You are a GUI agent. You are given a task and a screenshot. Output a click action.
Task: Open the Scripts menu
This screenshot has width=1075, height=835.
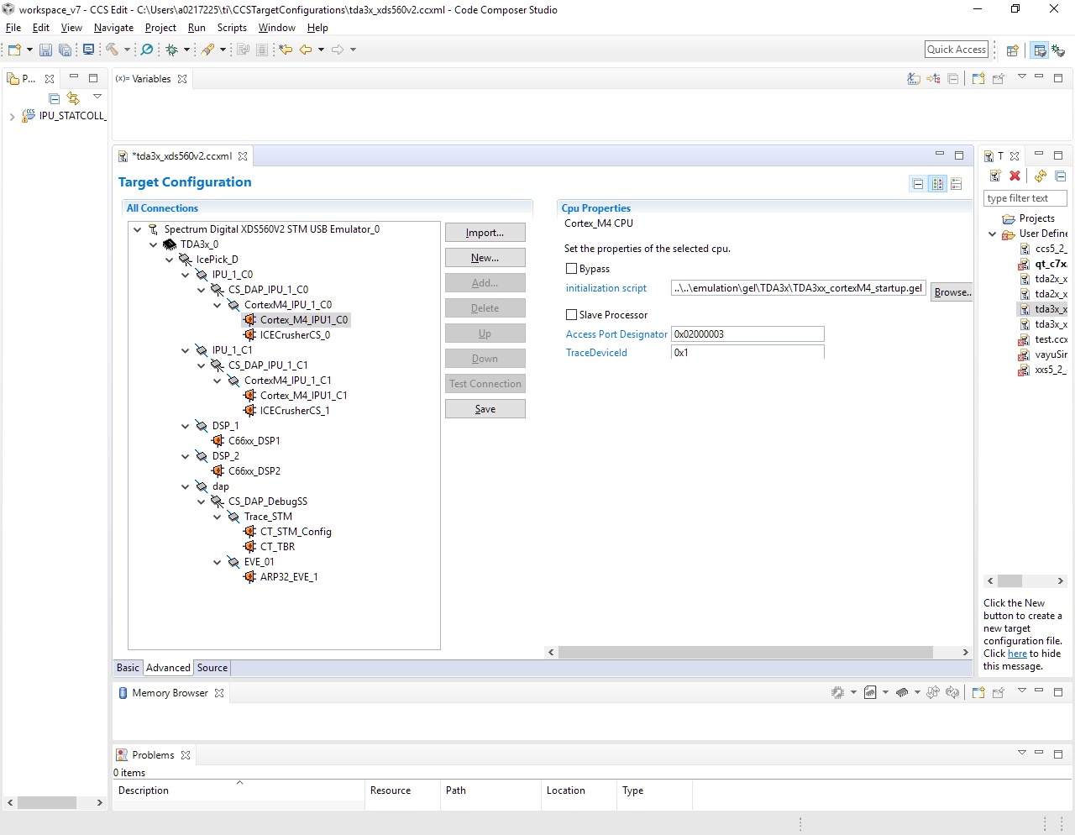pos(232,28)
